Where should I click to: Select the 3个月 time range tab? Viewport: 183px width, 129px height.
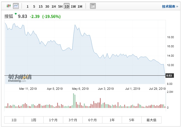pos(73,120)
